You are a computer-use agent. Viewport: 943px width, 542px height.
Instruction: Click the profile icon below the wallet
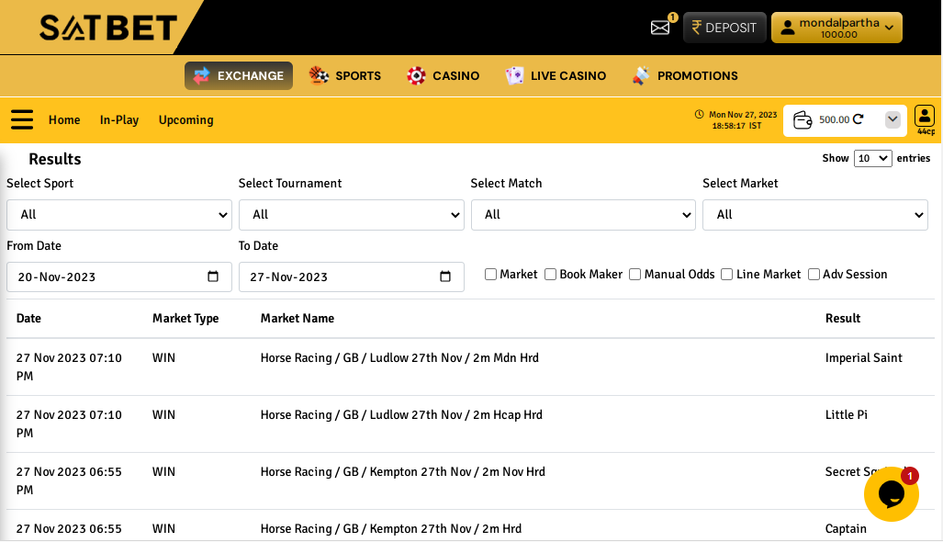pyautogui.click(x=925, y=117)
